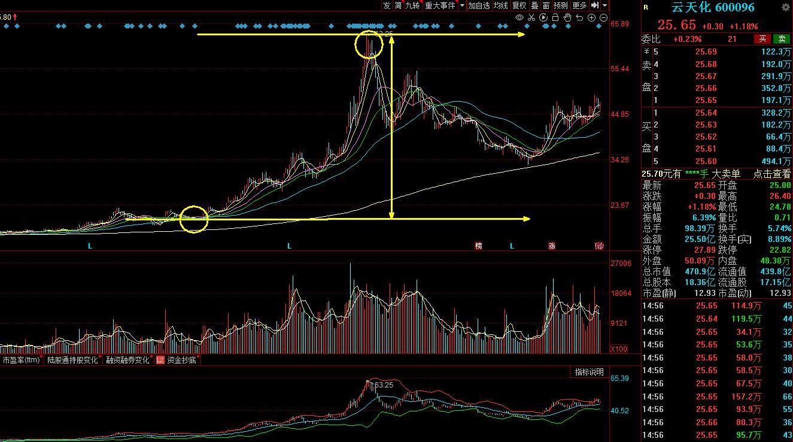793x442 pixels.
Task: Toggle the chart lock icon
Action: pos(555,18)
